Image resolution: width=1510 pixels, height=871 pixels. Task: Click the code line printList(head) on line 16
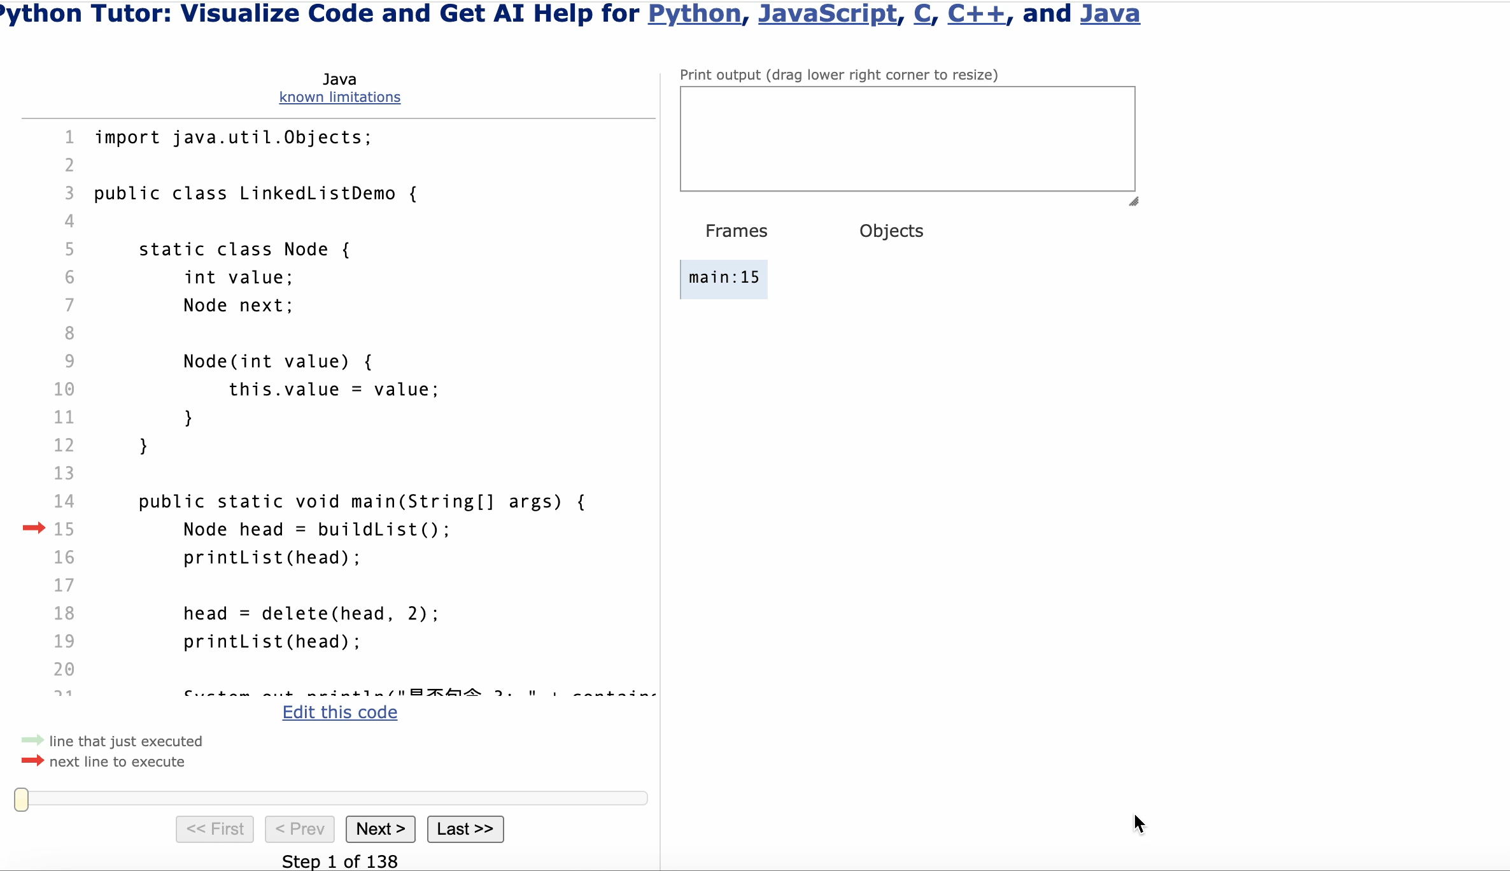[272, 558]
